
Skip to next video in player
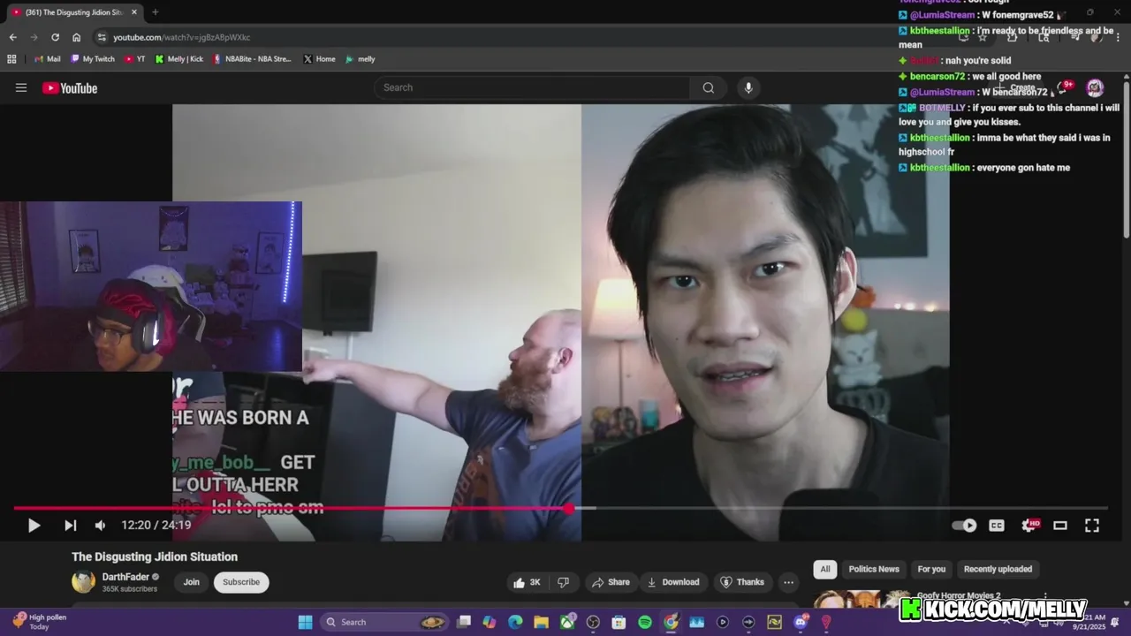(70, 525)
